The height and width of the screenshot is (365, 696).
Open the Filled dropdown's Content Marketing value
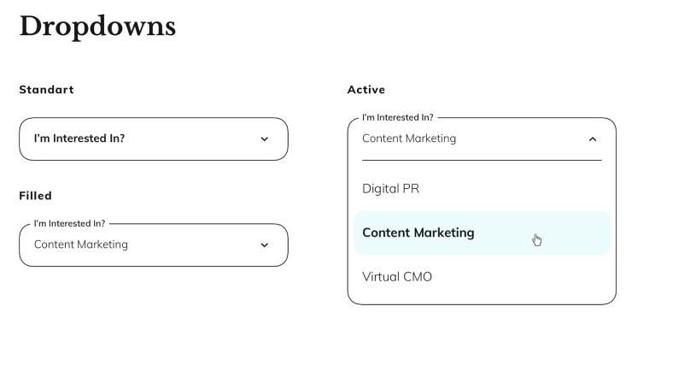[81, 244]
